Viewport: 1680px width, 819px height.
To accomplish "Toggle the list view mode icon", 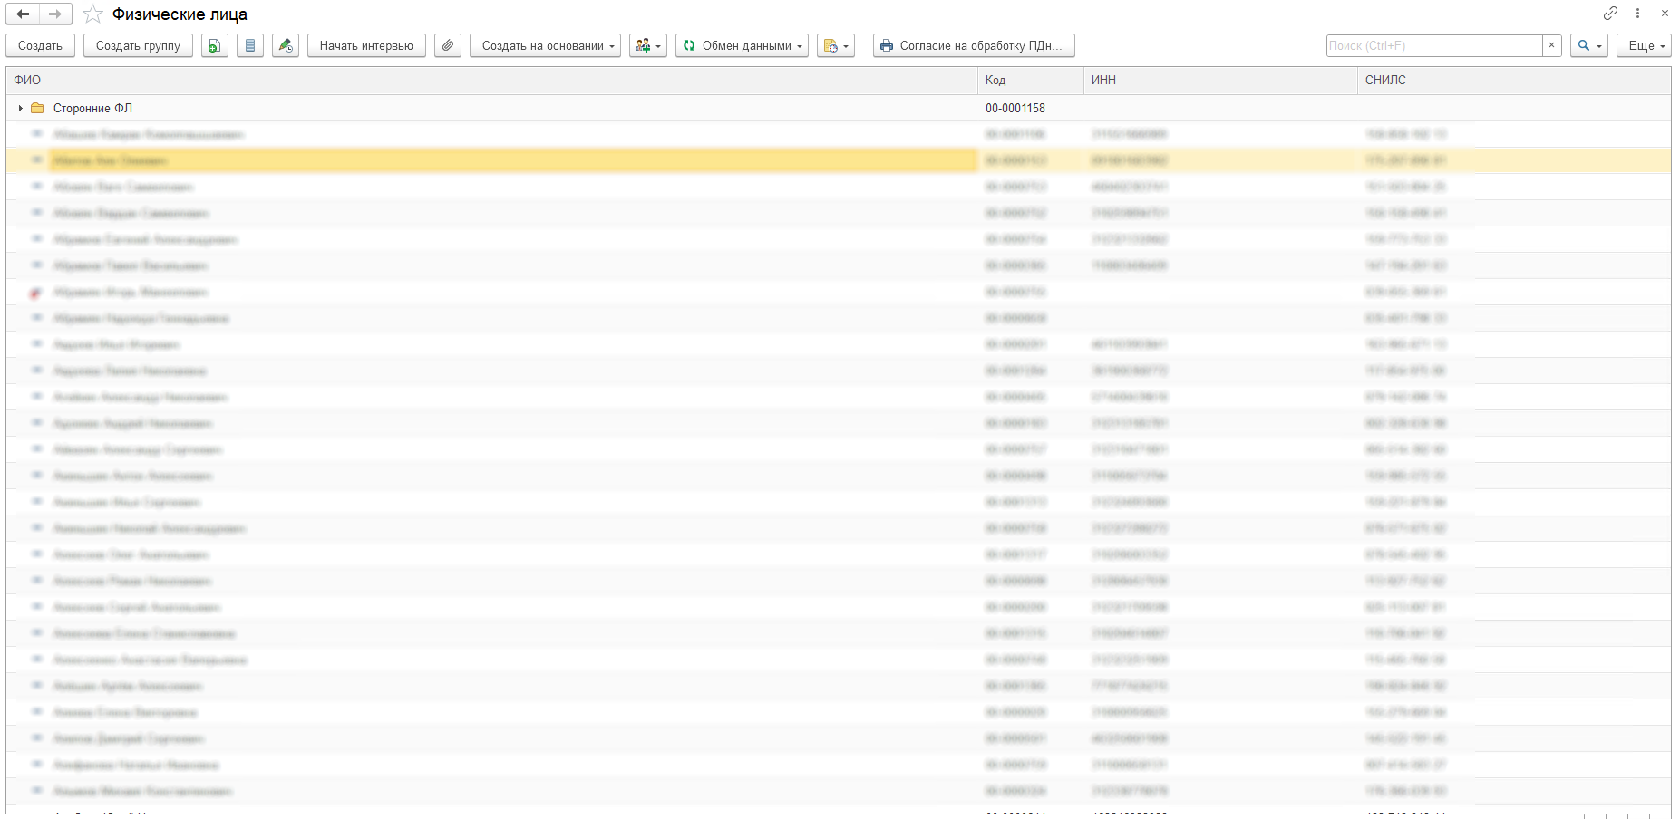I will pyautogui.click(x=250, y=45).
